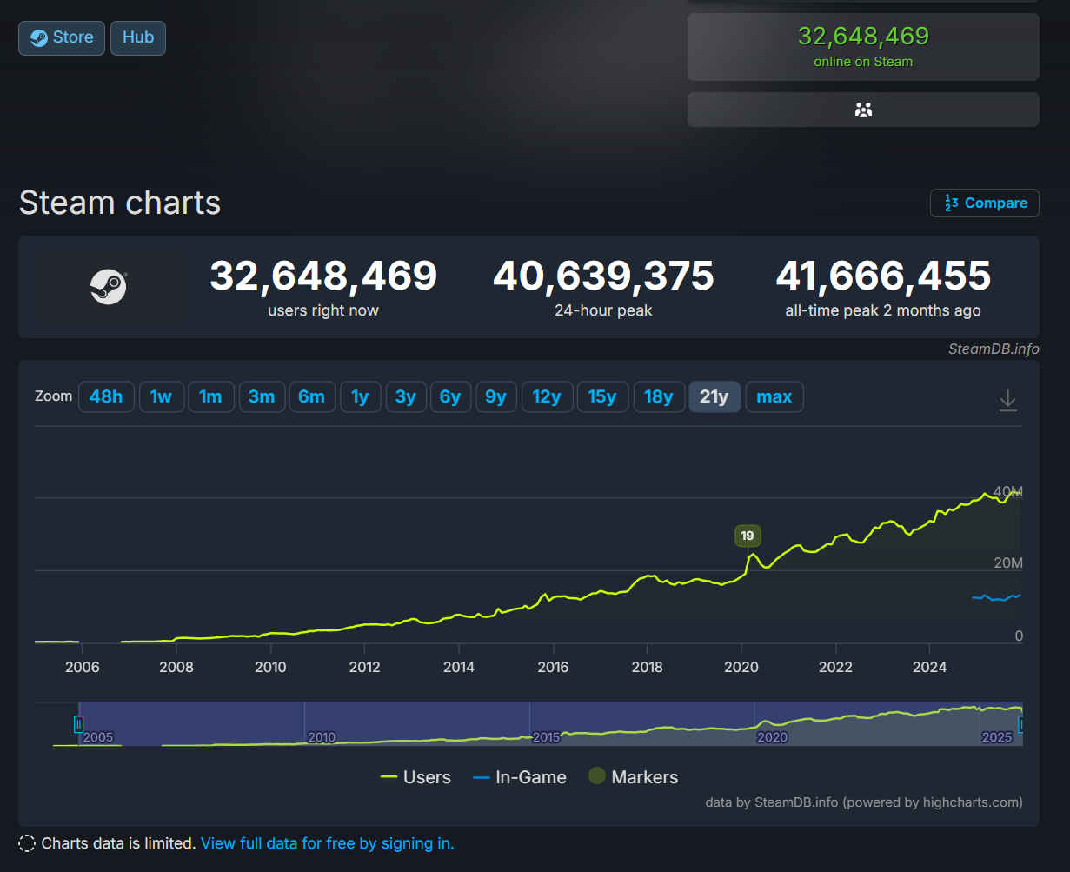The width and height of the screenshot is (1070, 872).
Task: Select the active 21y zoom range
Action: pyautogui.click(x=714, y=396)
